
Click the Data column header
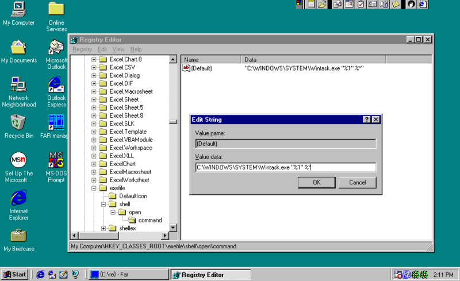point(313,60)
